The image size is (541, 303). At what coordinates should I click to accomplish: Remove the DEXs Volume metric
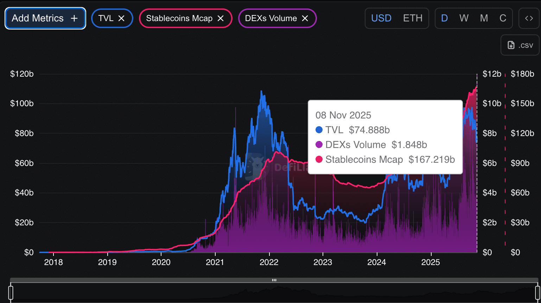pos(305,18)
